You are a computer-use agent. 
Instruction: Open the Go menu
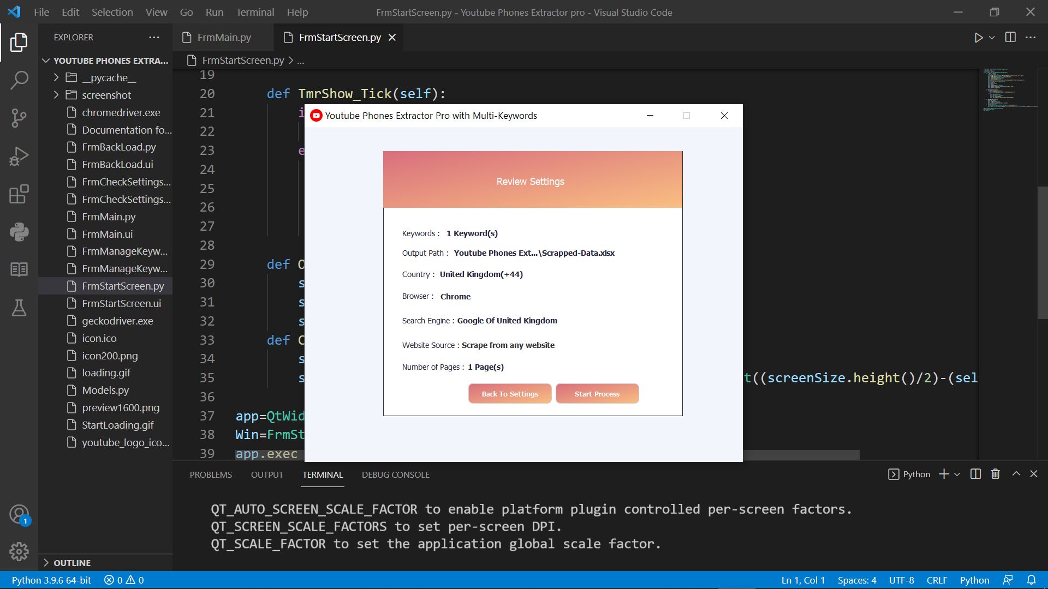coord(186,12)
